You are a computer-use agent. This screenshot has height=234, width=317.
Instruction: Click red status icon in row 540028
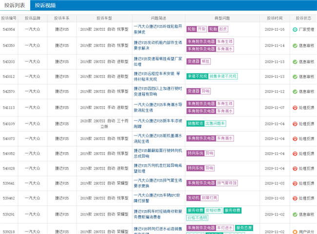[295, 169]
